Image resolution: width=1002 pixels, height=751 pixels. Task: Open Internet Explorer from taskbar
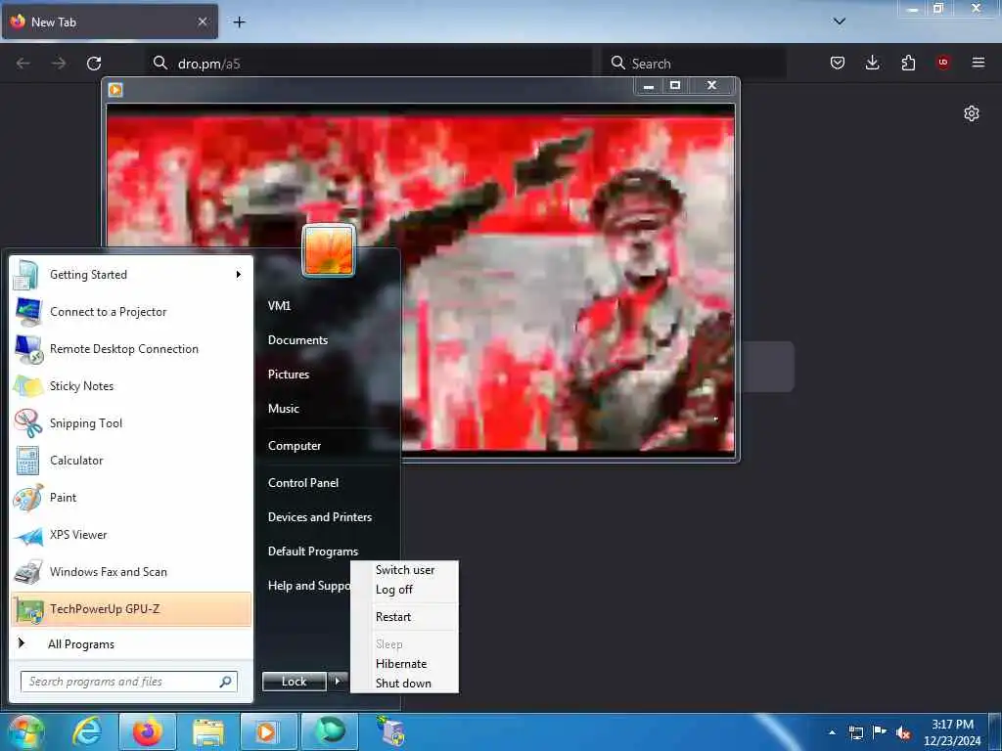point(86,731)
